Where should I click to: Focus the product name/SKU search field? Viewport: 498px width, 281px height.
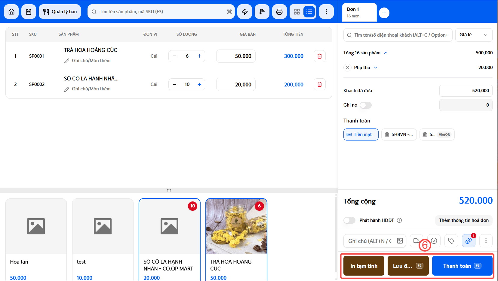pos(161,12)
